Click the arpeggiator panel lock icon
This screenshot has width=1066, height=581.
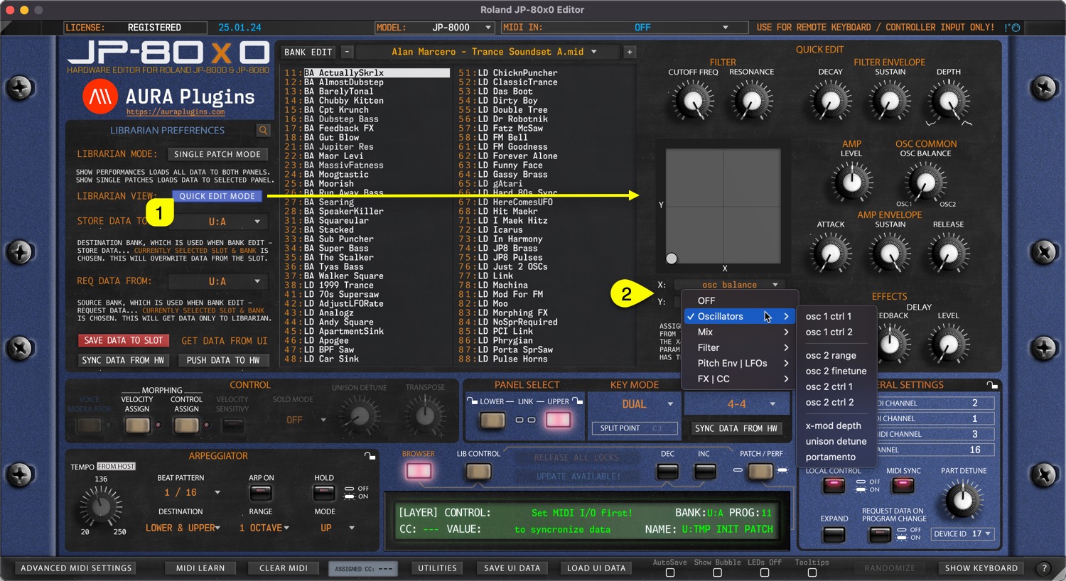(x=370, y=456)
